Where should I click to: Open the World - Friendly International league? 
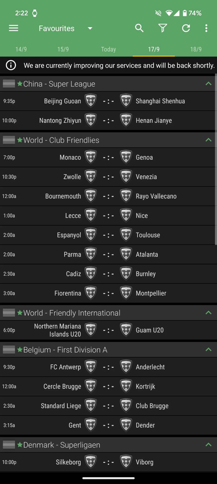pos(72,313)
